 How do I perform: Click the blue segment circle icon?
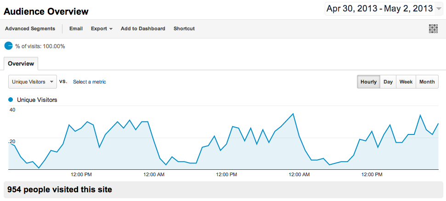tap(9, 46)
